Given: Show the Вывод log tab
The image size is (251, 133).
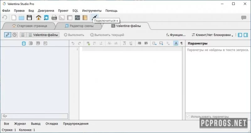Looking at the screenshot, I should point(36,124).
